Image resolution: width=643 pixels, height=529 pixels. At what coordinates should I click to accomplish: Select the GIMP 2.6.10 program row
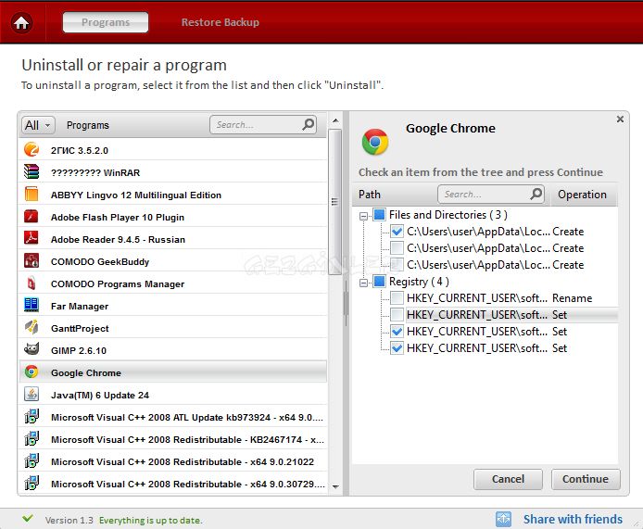click(172, 350)
